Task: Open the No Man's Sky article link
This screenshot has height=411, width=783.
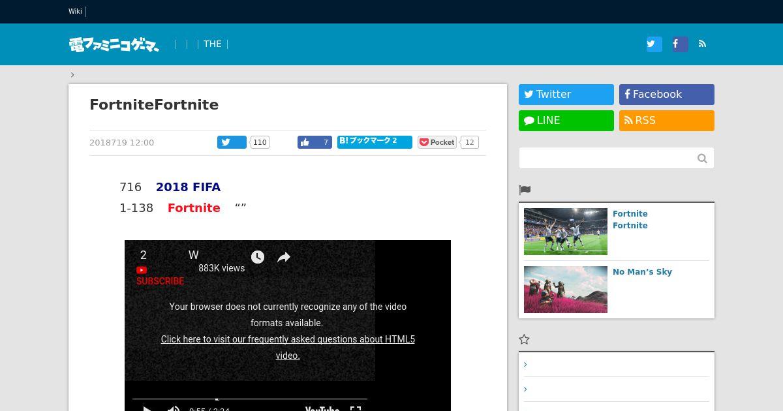Action: click(642, 272)
